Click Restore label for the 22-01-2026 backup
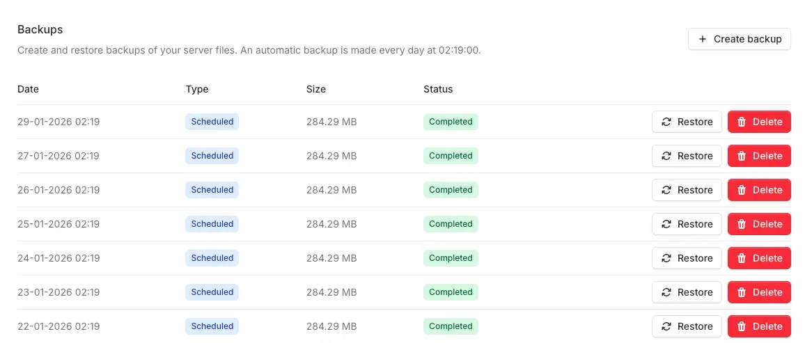Viewport: 805px width, 343px height. click(695, 326)
